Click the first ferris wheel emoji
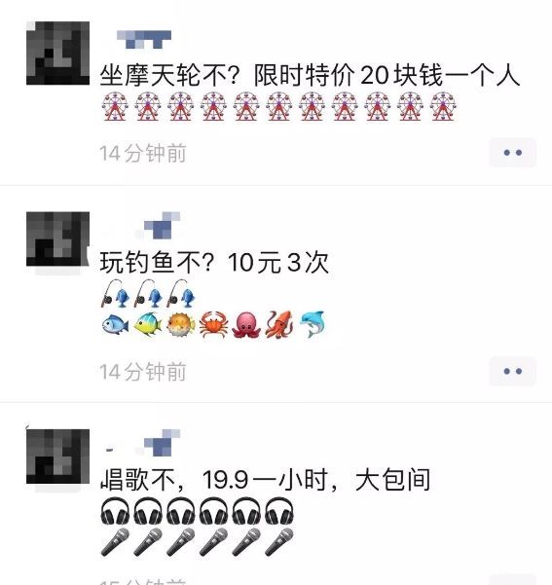The width and height of the screenshot is (552, 585). (x=115, y=107)
